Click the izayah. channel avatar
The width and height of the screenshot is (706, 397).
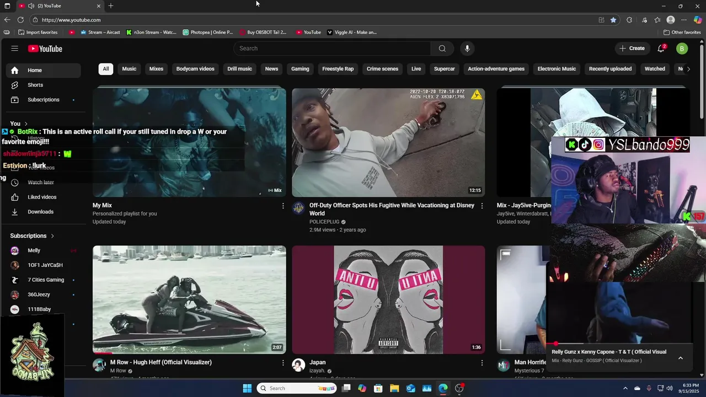coord(298,365)
